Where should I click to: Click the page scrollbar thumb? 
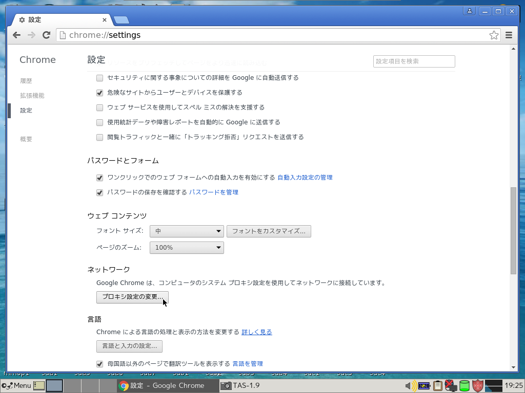pos(513,231)
